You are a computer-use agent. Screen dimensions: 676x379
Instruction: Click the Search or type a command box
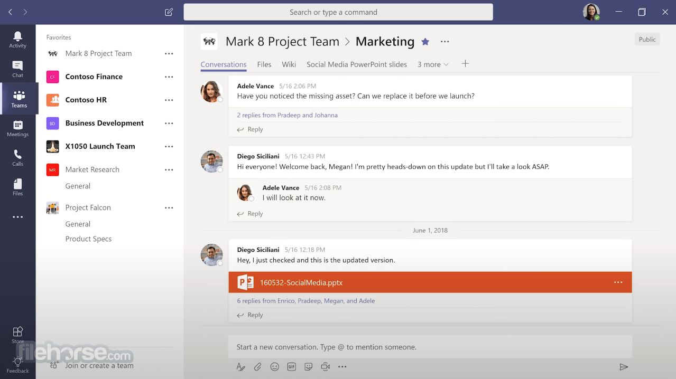[338, 12]
